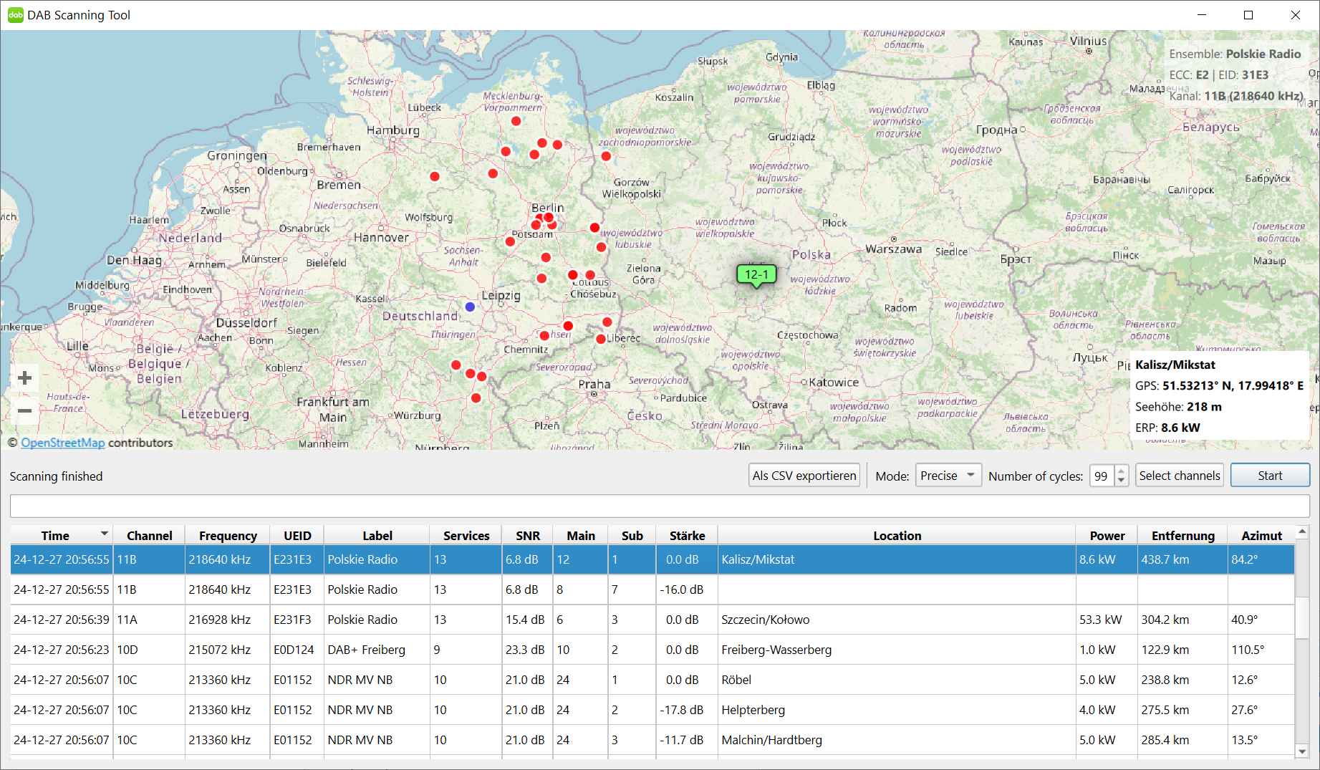The width and height of the screenshot is (1320, 770).
Task: Click the red transmitter dot near Liberec
Action: click(600, 339)
